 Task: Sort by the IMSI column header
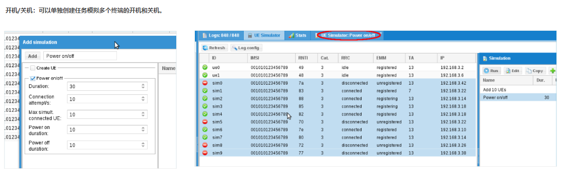point(271,58)
